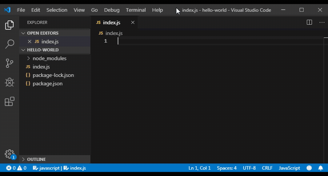
Task: Open the File menu
Action: [21, 10]
